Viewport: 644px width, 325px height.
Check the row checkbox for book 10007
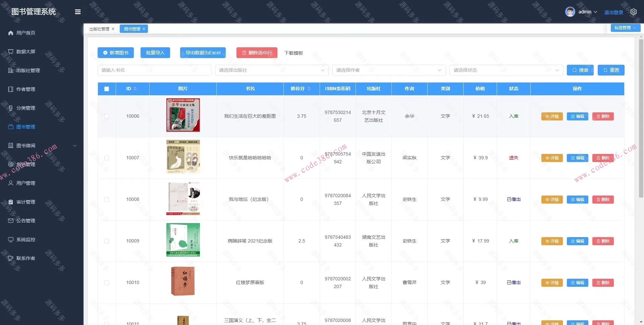click(x=107, y=158)
